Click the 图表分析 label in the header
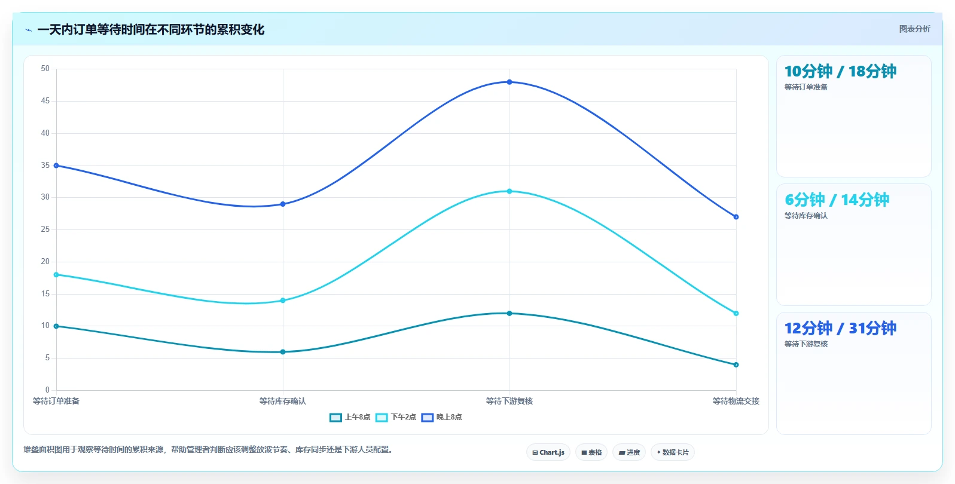This screenshot has height=484, width=955. click(x=914, y=29)
